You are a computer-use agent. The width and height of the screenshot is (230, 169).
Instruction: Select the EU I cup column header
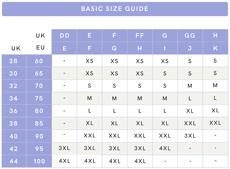[x=165, y=48]
